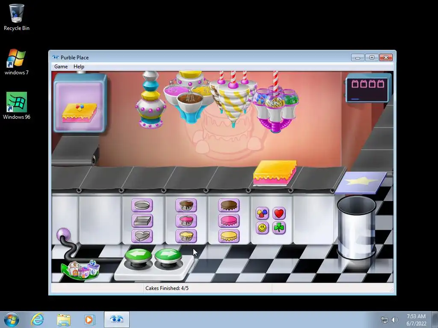Open the volume speaker tray icon

(x=395, y=320)
